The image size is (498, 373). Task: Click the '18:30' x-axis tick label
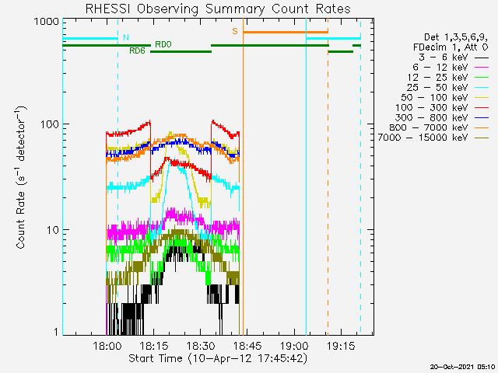click(201, 346)
